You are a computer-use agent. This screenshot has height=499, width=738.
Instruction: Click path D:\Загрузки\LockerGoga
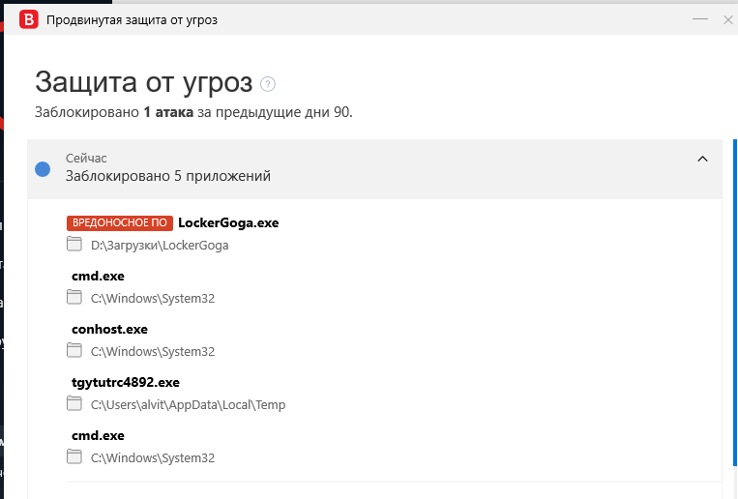tap(160, 246)
